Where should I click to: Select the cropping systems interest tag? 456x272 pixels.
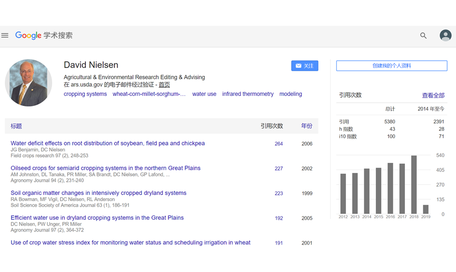tap(85, 94)
